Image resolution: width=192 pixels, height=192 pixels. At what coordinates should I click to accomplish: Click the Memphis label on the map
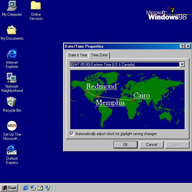[x=110, y=103]
